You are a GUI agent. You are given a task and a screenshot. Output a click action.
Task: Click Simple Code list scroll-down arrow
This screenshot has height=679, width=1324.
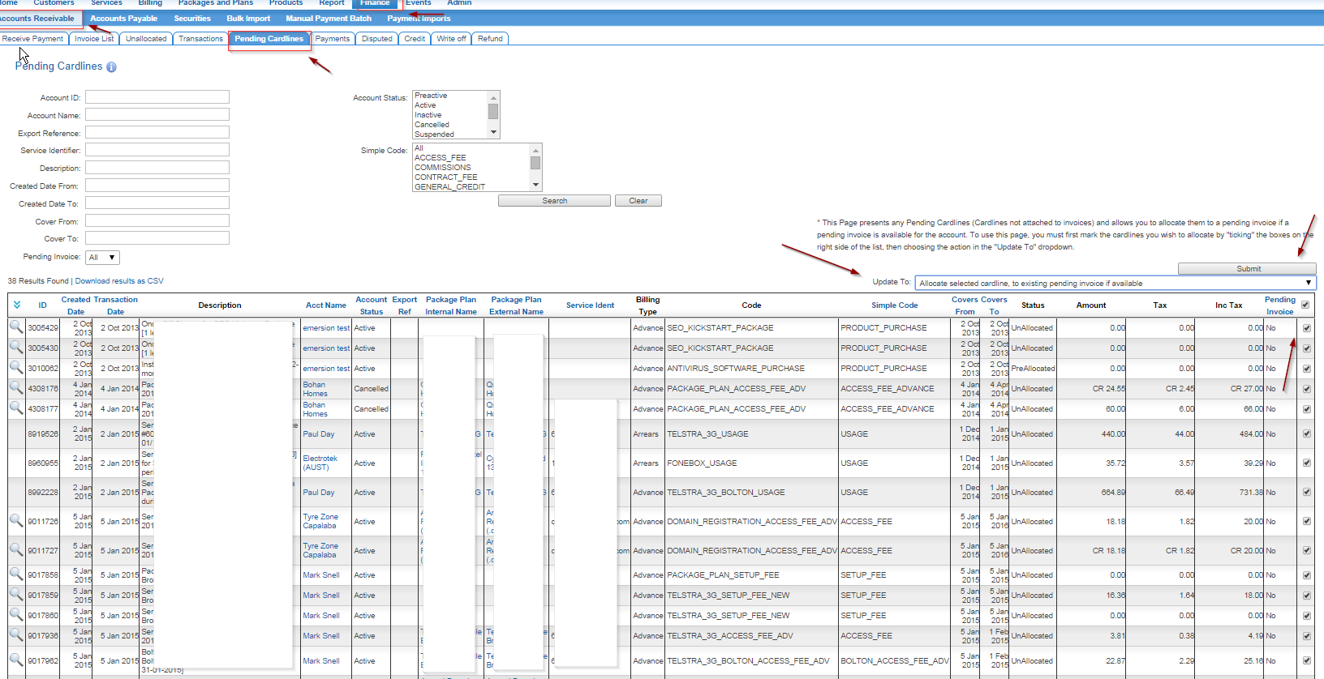(x=535, y=185)
